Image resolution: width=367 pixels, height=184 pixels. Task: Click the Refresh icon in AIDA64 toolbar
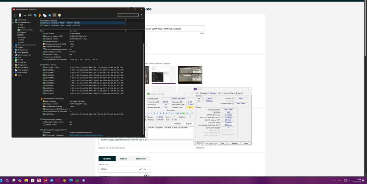click(x=15, y=15)
